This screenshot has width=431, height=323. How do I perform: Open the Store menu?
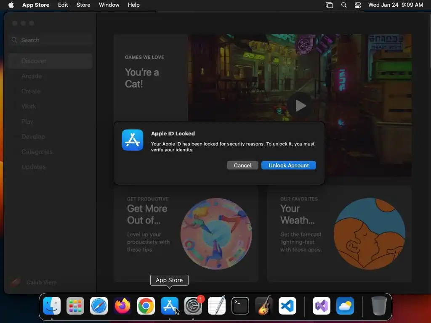click(83, 5)
